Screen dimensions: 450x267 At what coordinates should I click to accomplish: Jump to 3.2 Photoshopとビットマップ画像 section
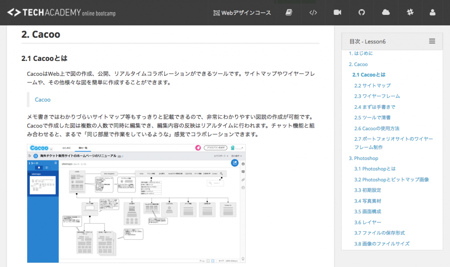(x=392, y=180)
